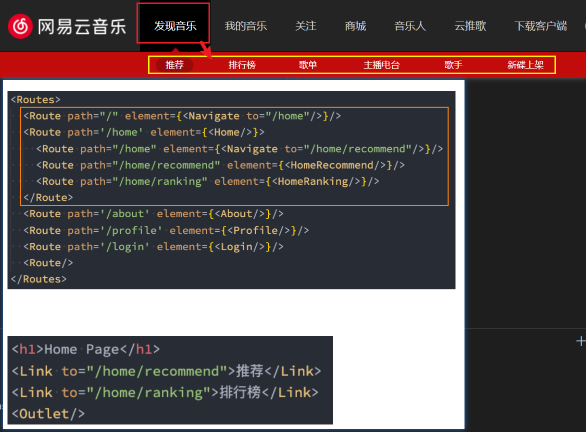Image resolution: width=586 pixels, height=432 pixels.
Task: Click the Link to="/home/ranking" 排行榜 code line
Action: [165, 392]
